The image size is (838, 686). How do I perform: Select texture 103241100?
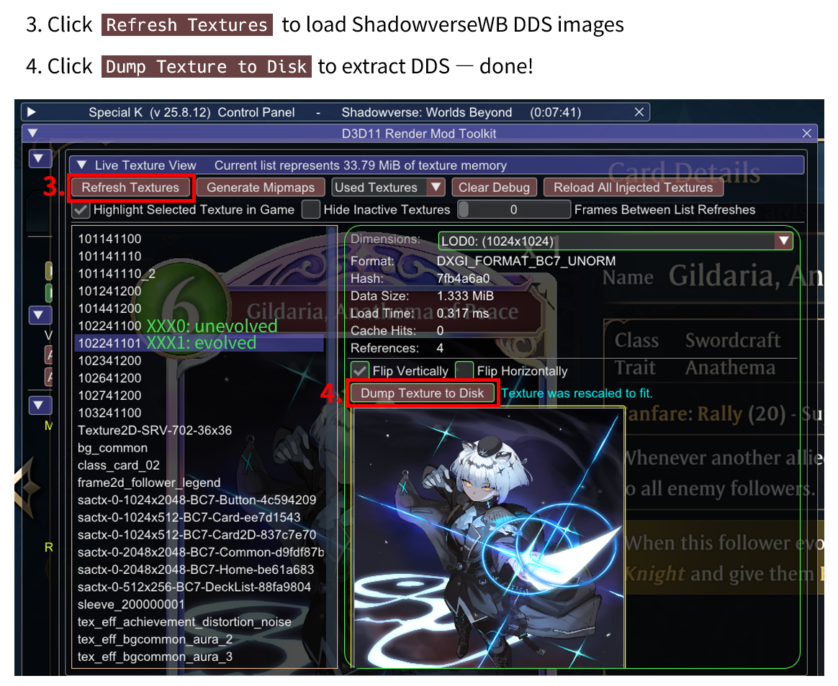click(x=109, y=413)
